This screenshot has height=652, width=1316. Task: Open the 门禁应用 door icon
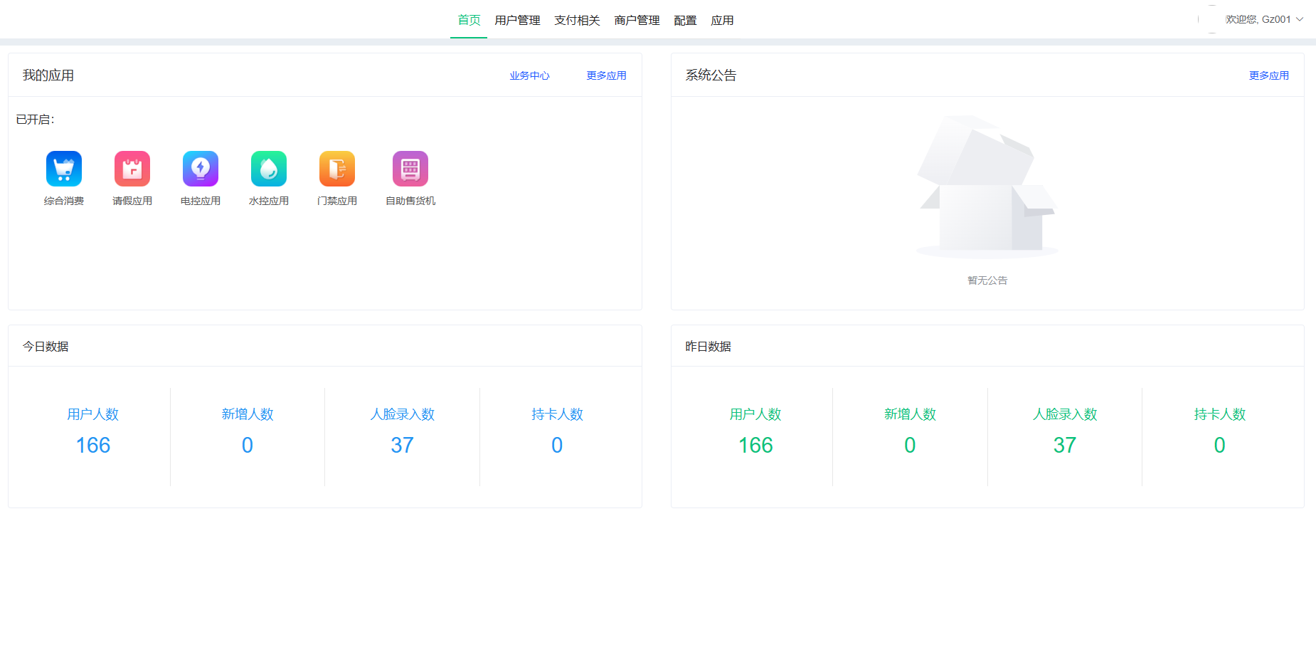point(337,169)
